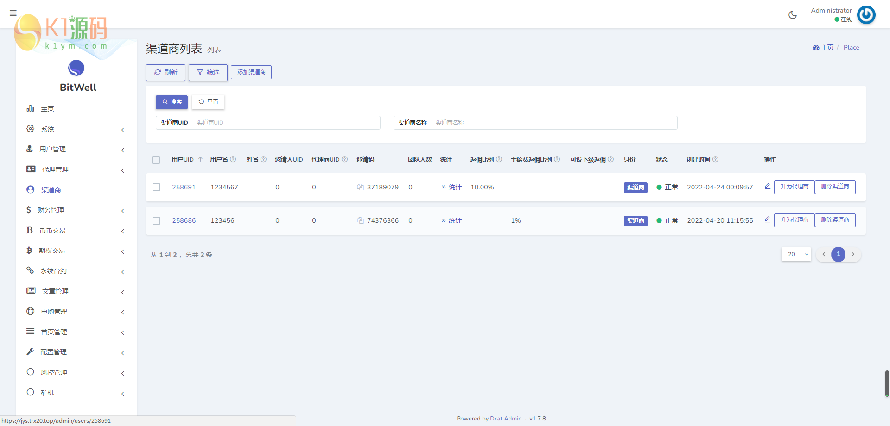This screenshot has width=890, height=426.
Task: Click the help icon next to 返佣比例
Action: coord(499,159)
